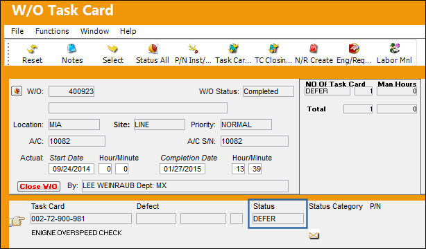Click the W/O Status field showing Completed

(x=268, y=91)
